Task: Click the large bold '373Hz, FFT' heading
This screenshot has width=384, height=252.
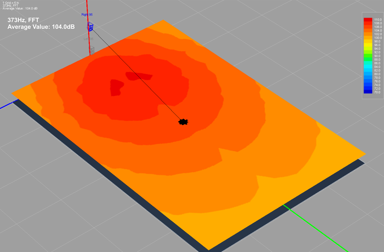Action: [x=23, y=20]
